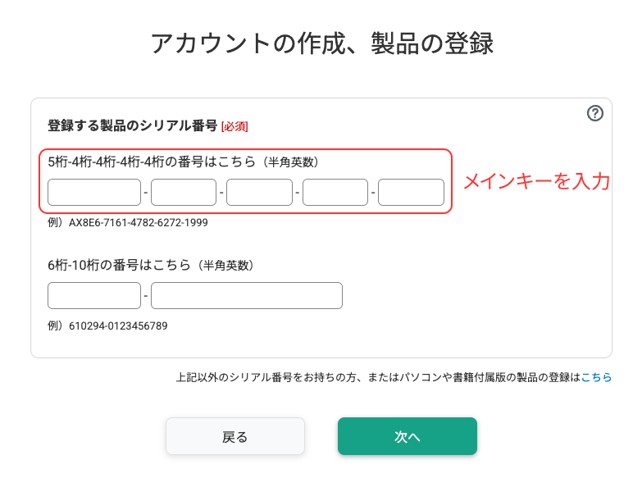Click the first 5-digit serial number field
The image size is (642, 478).
(94, 192)
